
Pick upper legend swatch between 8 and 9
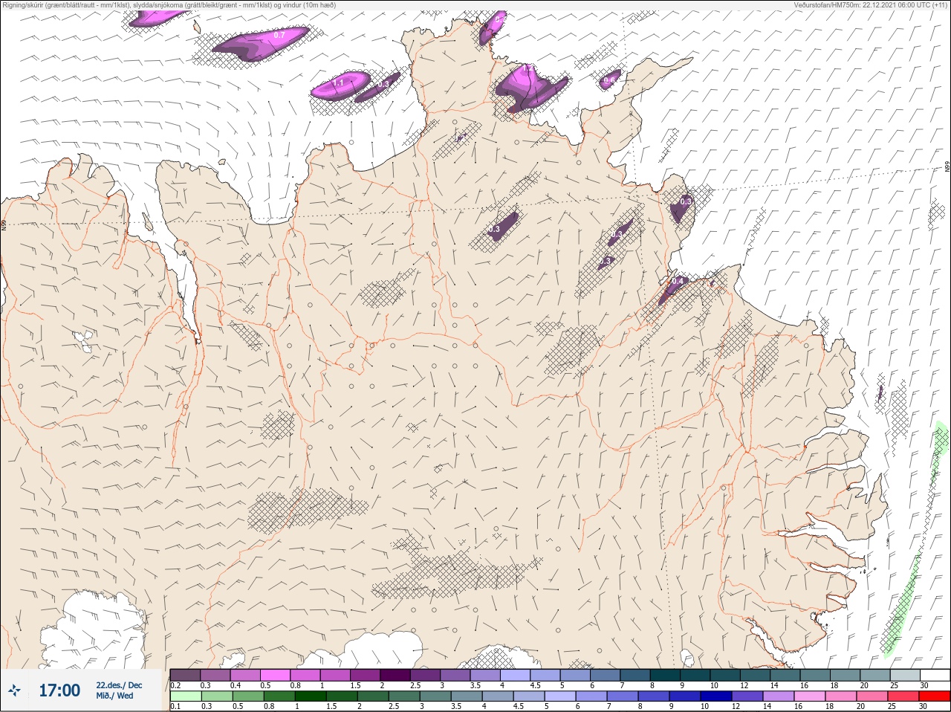point(666,675)
